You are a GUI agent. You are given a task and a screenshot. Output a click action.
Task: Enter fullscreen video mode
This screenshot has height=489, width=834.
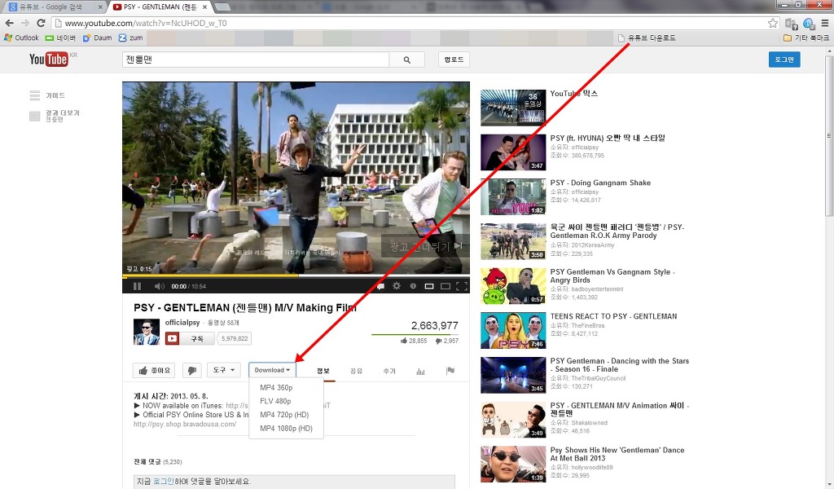click(462, 286)
